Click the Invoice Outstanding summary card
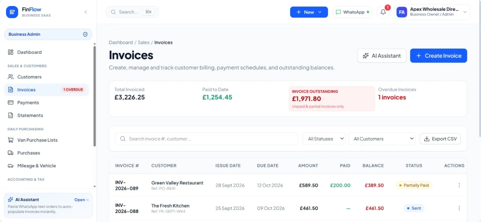Viewport: 481px width, 222px height. point(332,99)
